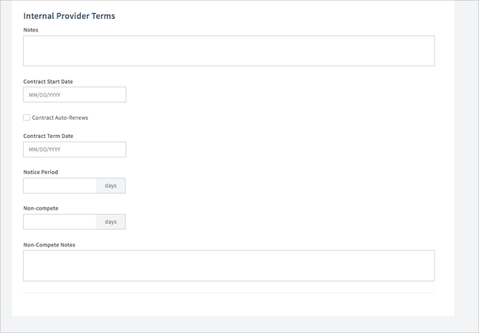Image resolution: width=479 pixels, height=333 pixels.
Task: Click the Contract Auto-Renews label text
Action: click(60, 118)
